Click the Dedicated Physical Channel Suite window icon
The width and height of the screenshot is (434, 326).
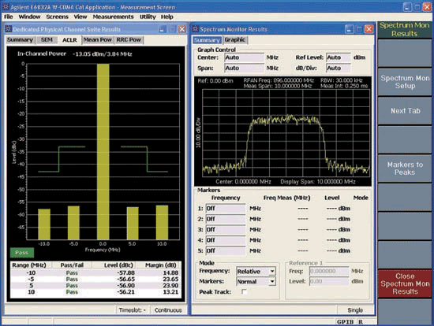[x=9, y=28]
